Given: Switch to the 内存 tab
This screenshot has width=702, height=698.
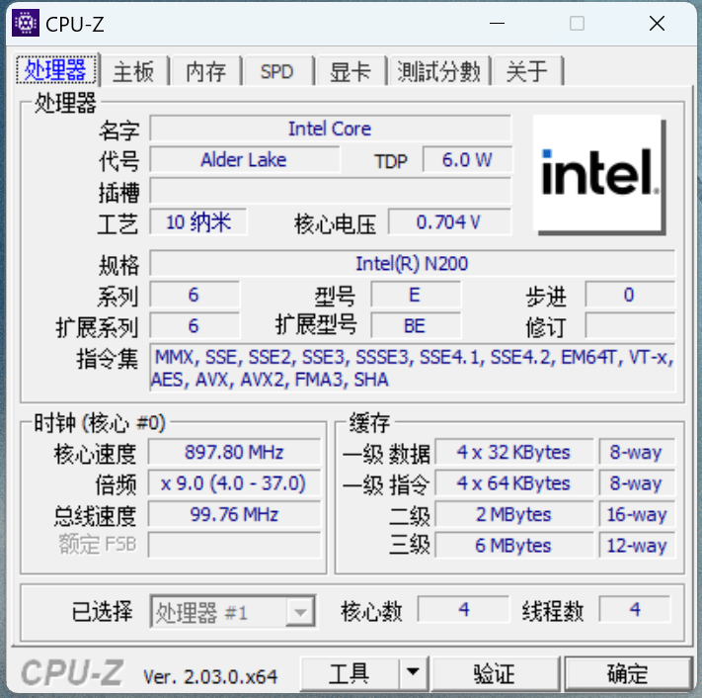Looking at the screenshot, I should coord(206,71).
